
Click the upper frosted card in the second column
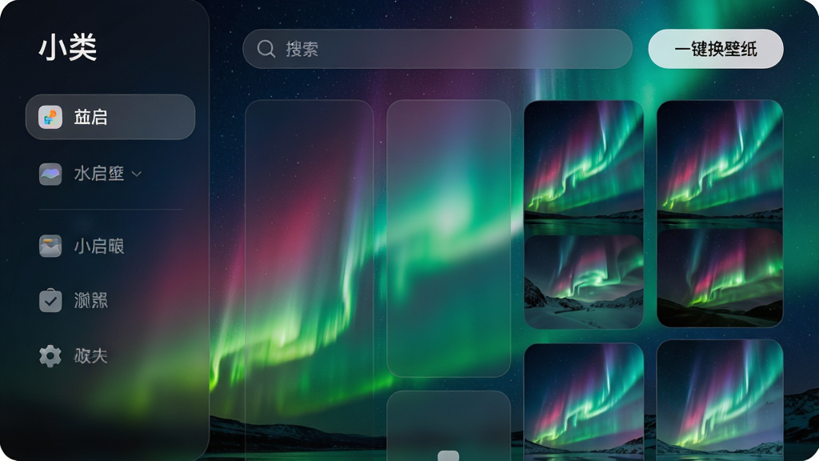[449, 239]
